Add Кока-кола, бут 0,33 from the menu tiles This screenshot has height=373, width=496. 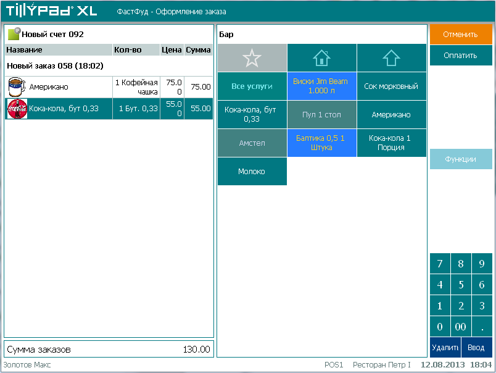252,114
